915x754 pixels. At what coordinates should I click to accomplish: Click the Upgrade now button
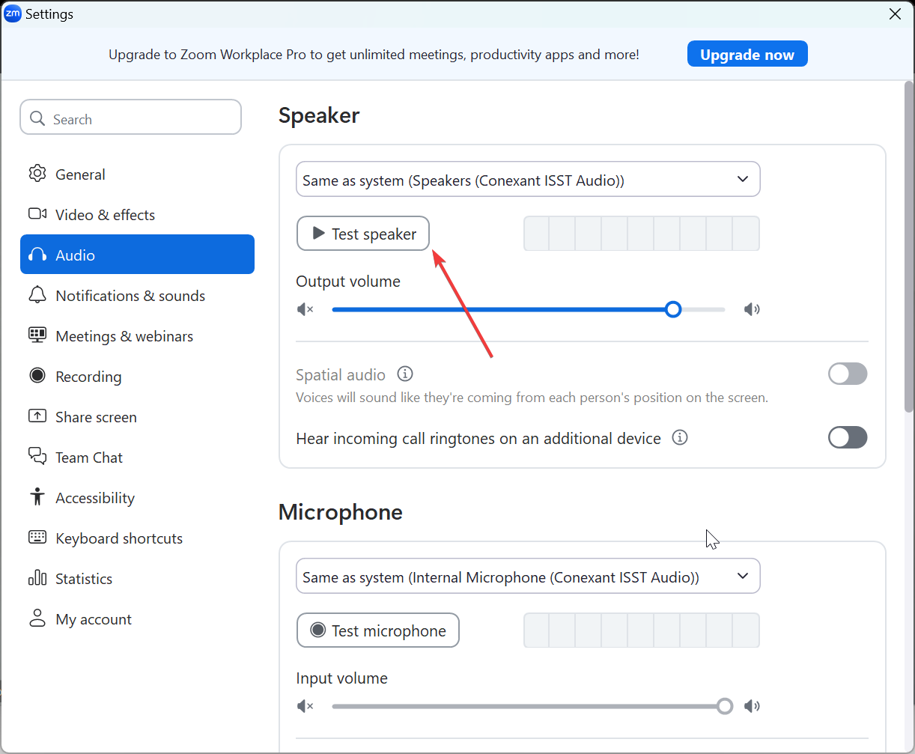747,54
